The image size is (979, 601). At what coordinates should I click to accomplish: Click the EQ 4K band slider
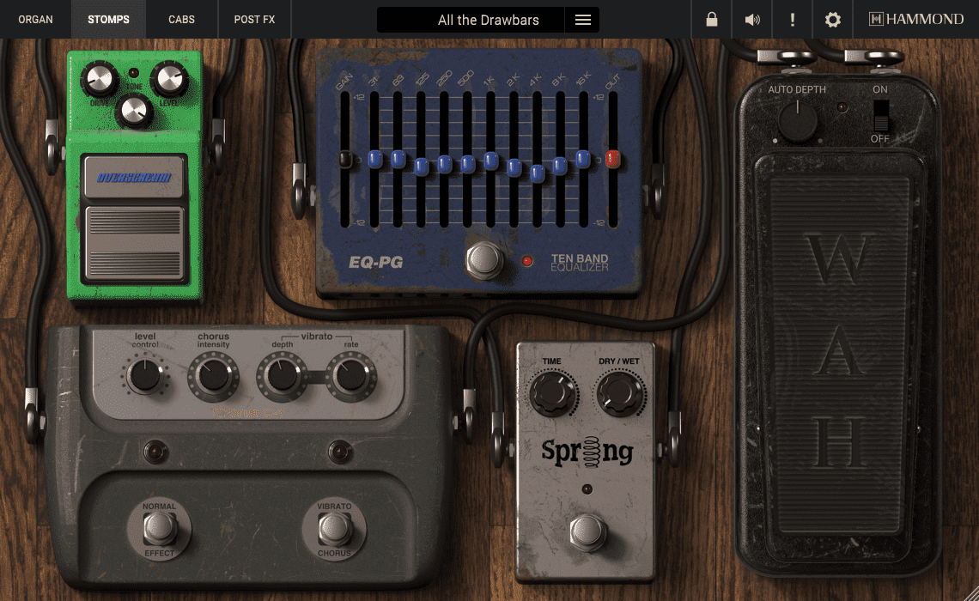[537, 173]
